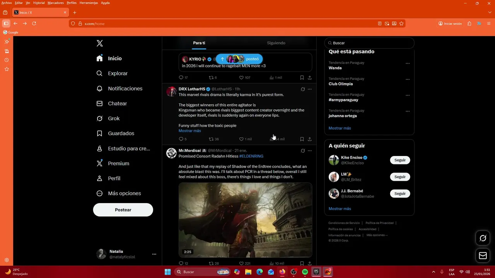
Task: Open Premium from the sidebar
Action: point(113,163)
